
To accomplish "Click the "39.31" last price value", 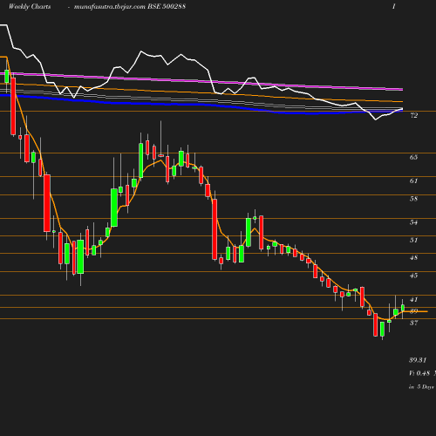I will point(418,360).
